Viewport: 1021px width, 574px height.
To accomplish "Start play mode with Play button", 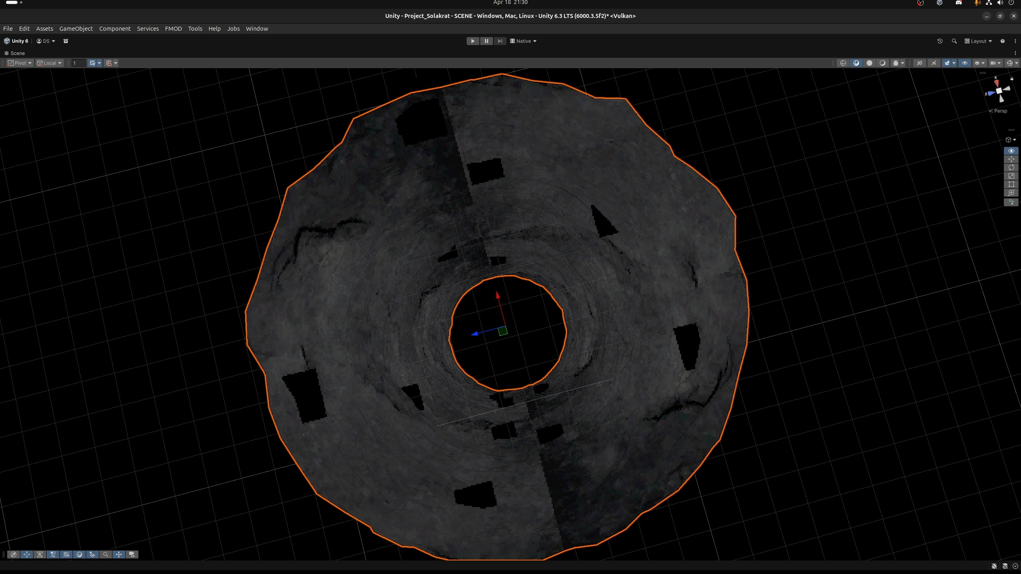I will (x=473, y=41).
